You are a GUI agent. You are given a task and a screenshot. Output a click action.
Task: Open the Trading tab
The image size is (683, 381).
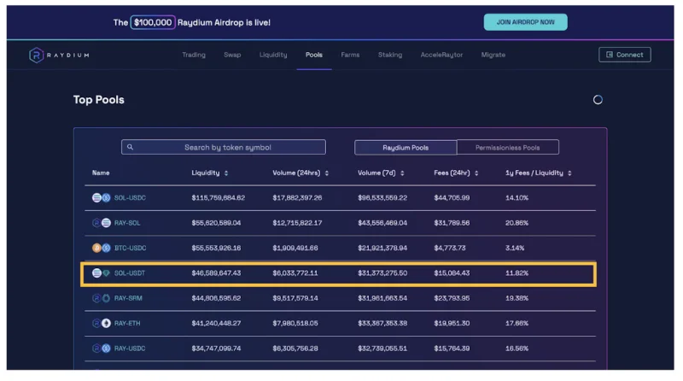pos(194,55)
